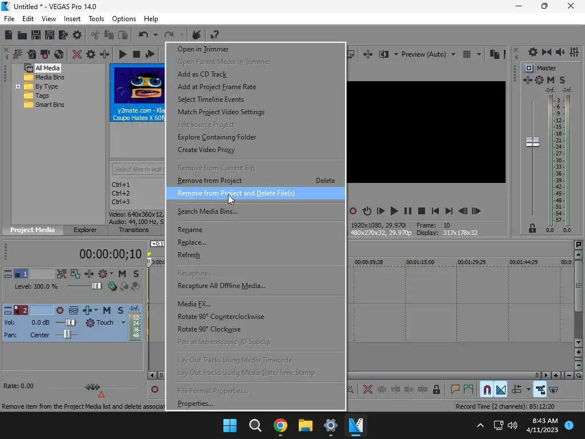Toggle Loop Playback in preview transport
585x439 pixels.
[x=367, y=211]
